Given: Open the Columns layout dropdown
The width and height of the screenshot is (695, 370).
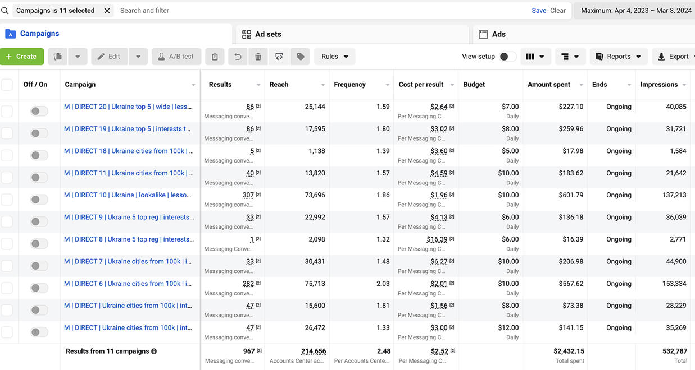Looking at the screenshot, I should click(535, 57).
